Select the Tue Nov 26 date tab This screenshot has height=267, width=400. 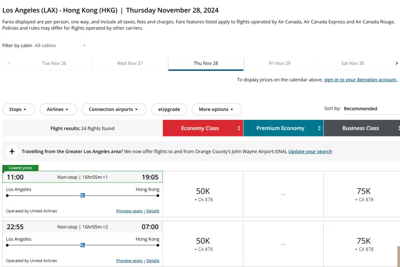(54, 63)
